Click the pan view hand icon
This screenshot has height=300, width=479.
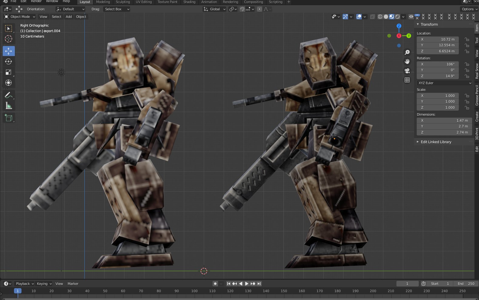pos(407,61)
